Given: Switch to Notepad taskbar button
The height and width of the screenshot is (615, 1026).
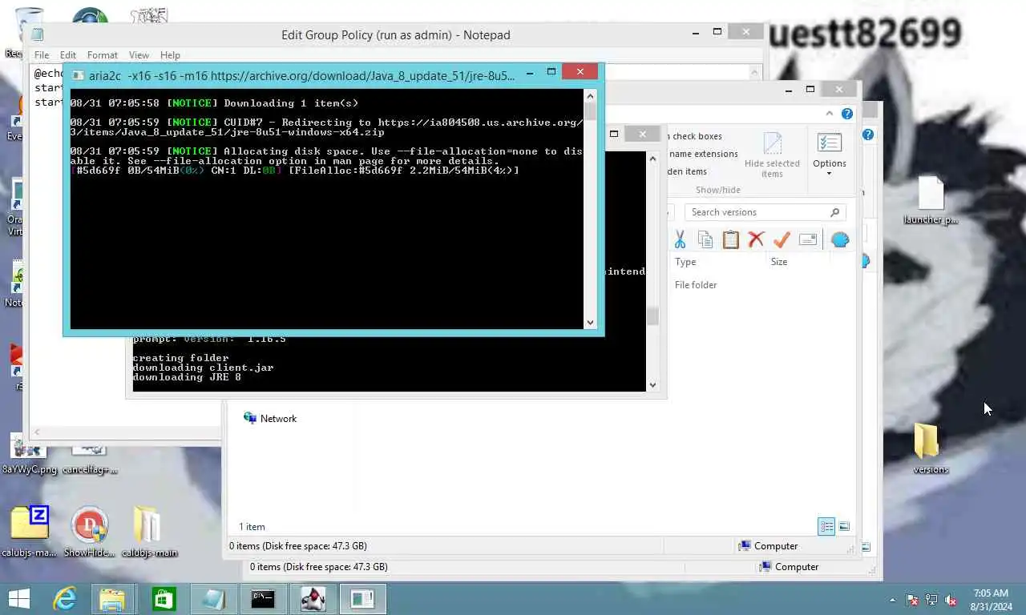Looking at the screenshot, I should 213,599.
